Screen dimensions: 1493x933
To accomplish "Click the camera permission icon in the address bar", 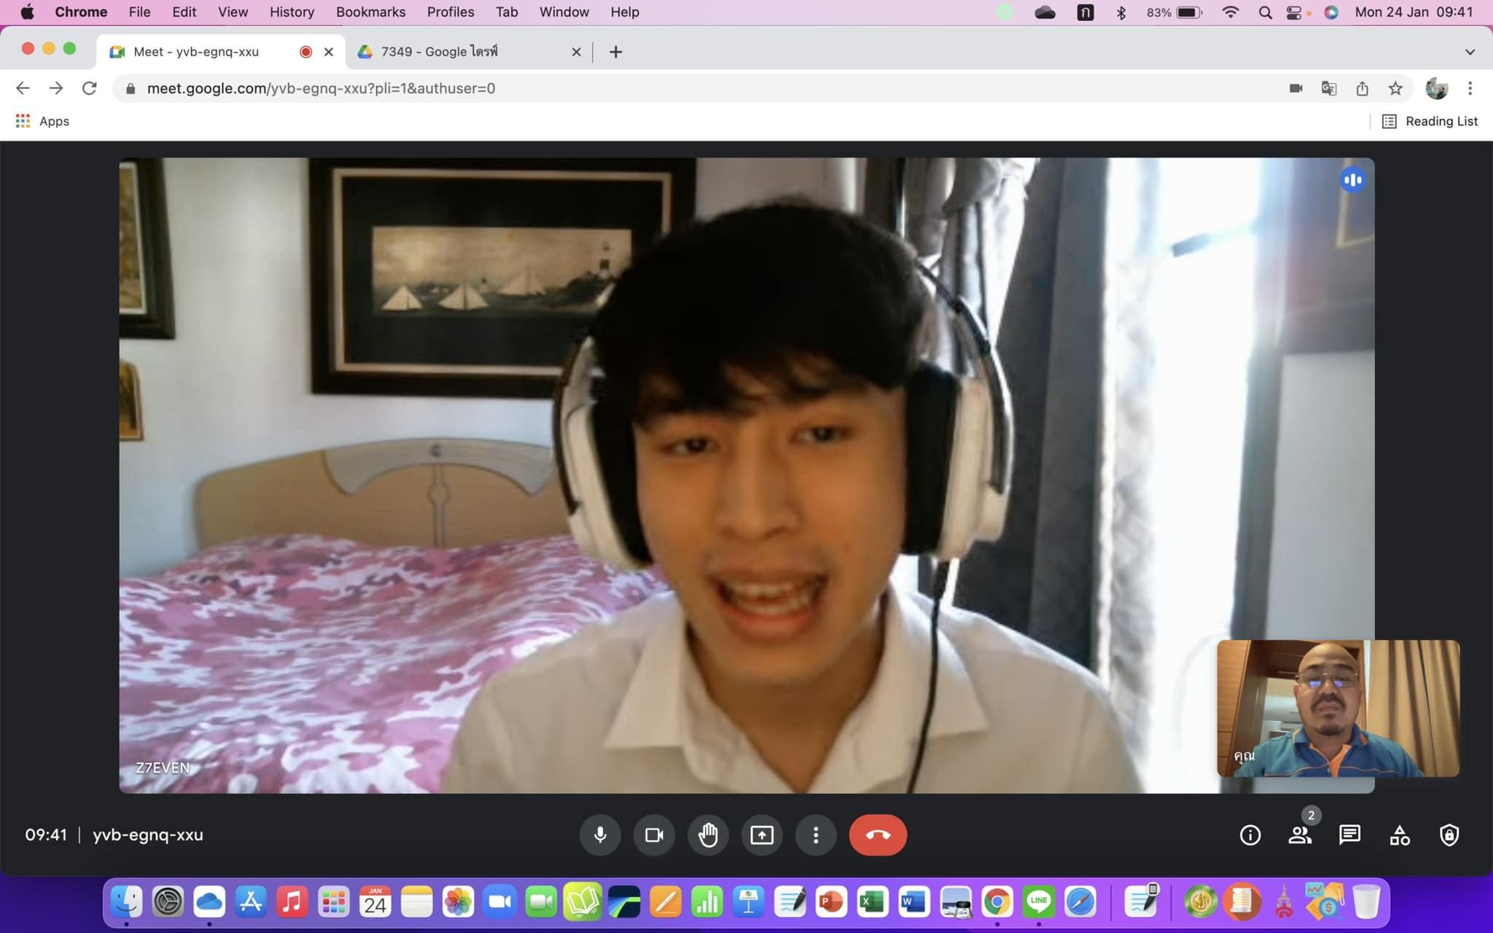I will pyautogui.click(x=1295, y=88).
